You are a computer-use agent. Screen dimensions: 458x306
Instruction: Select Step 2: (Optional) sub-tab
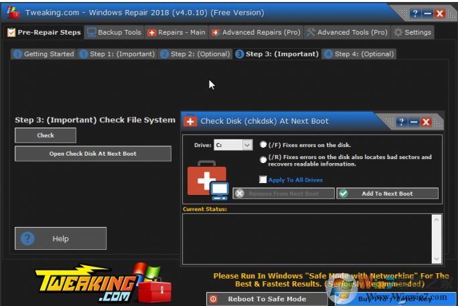(195, 54)
